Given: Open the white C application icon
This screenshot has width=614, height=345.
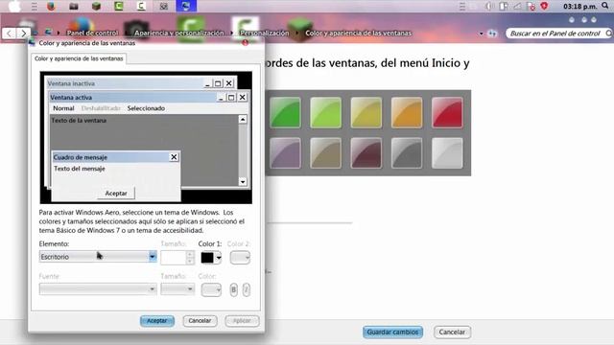Looking at the screenshot, I should pos(141,6).
